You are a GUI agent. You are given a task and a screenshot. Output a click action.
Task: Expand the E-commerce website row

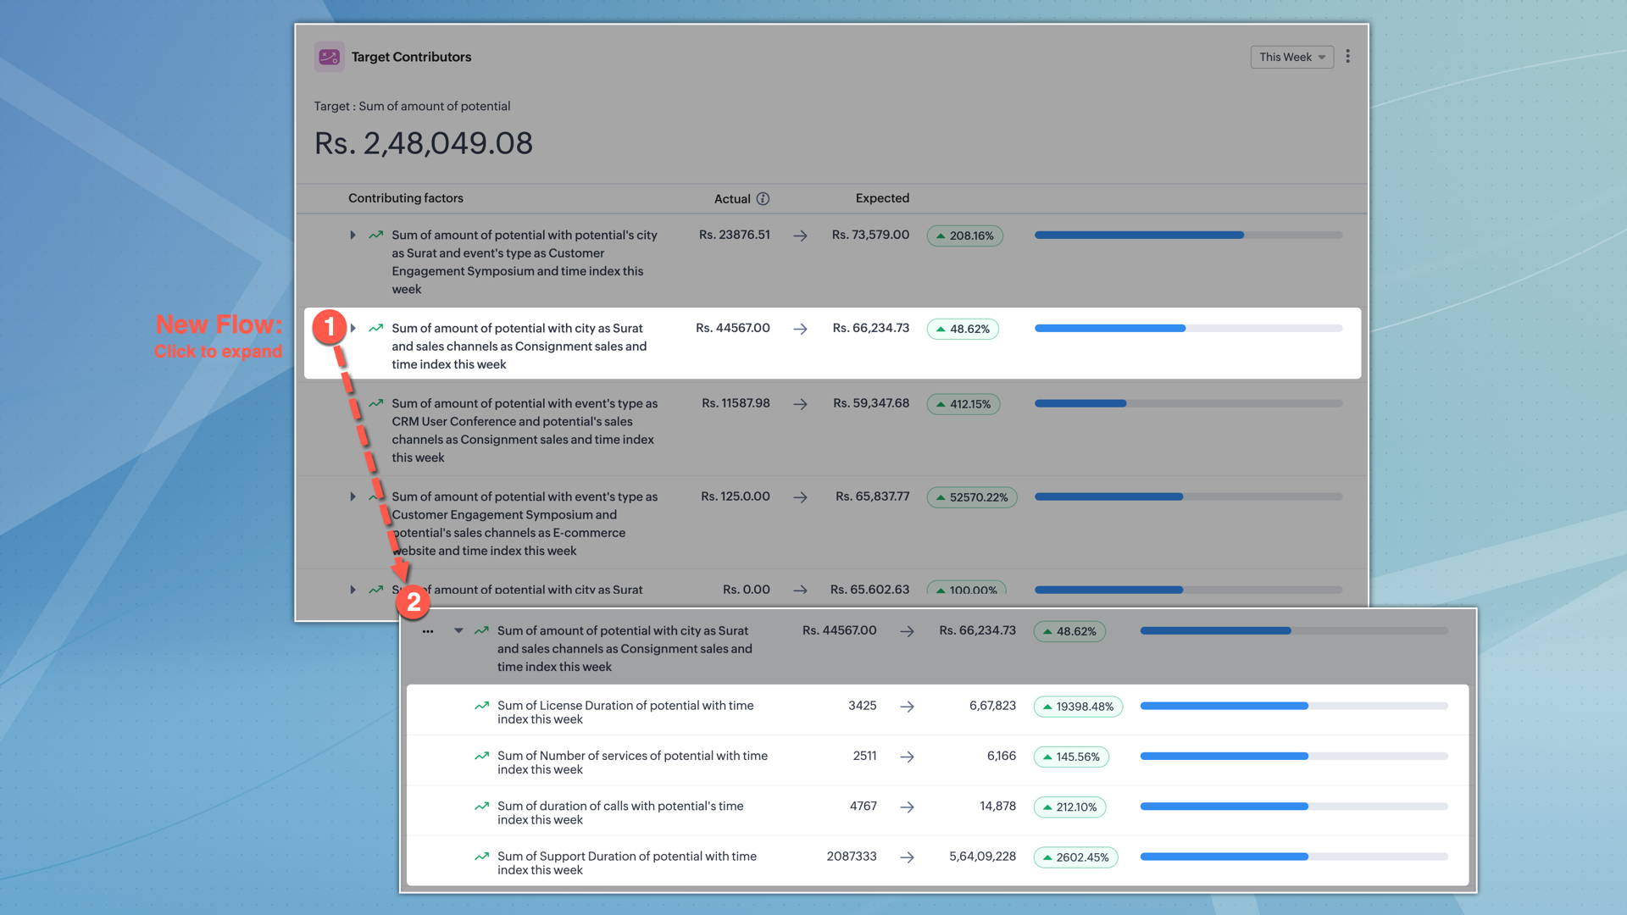pyautogui.click(x=353, y=496)
